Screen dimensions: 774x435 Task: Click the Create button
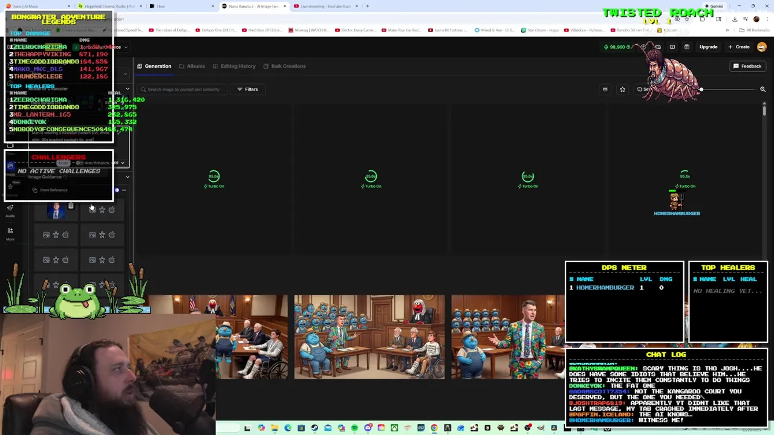point(739,47)
